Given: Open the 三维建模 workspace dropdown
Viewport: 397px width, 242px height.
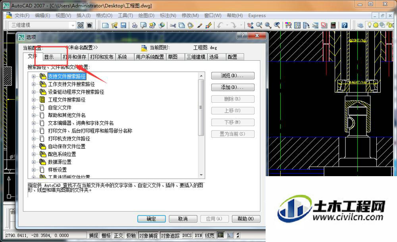Looking at the screenshot, I should [x=73, y=25].
